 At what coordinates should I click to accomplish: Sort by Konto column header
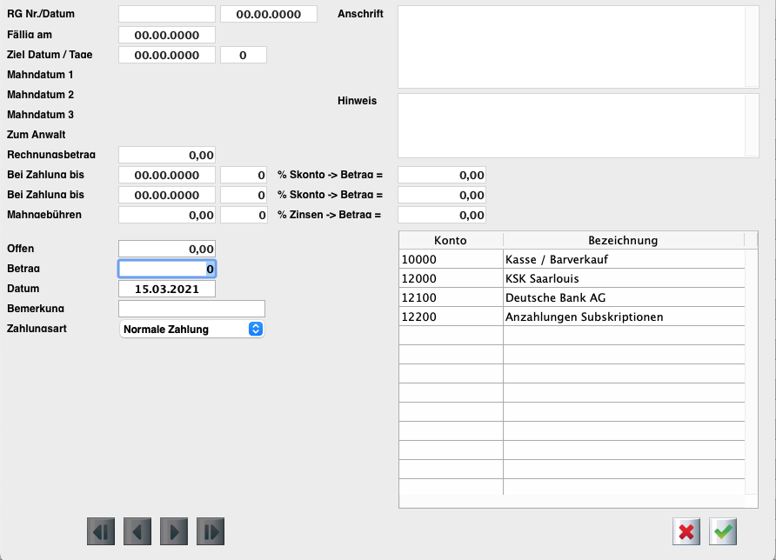[451, 240]
